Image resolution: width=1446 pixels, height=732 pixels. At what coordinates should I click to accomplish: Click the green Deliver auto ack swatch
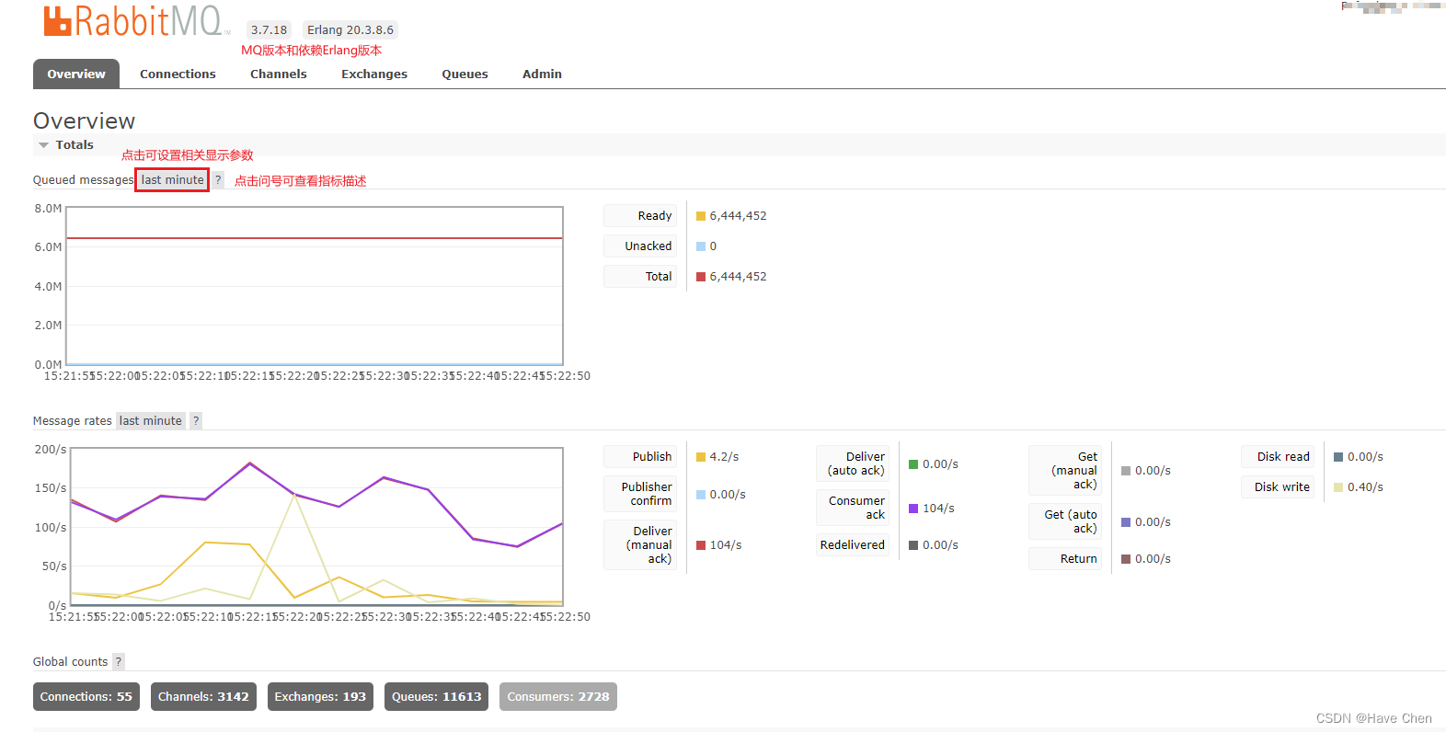(x=913, y=464)
